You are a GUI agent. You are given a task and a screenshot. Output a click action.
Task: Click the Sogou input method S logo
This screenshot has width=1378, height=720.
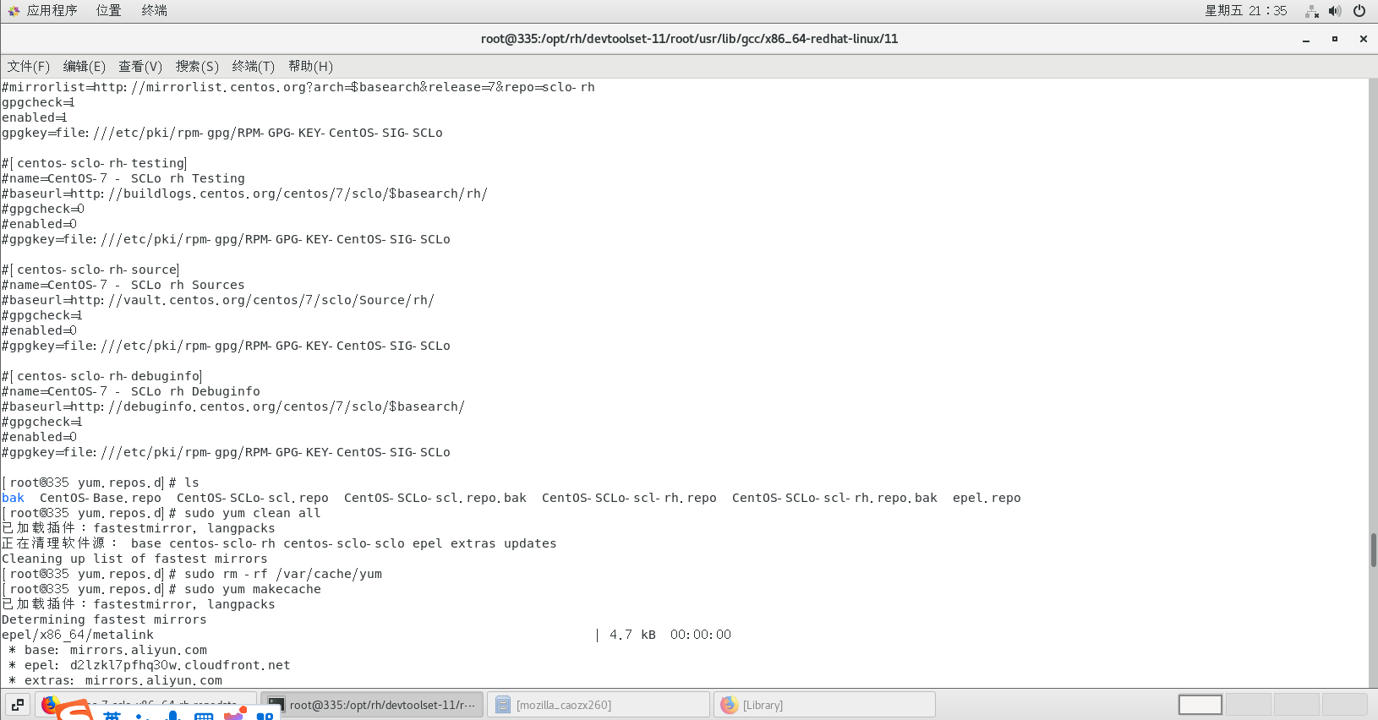(x=74, y=711)
